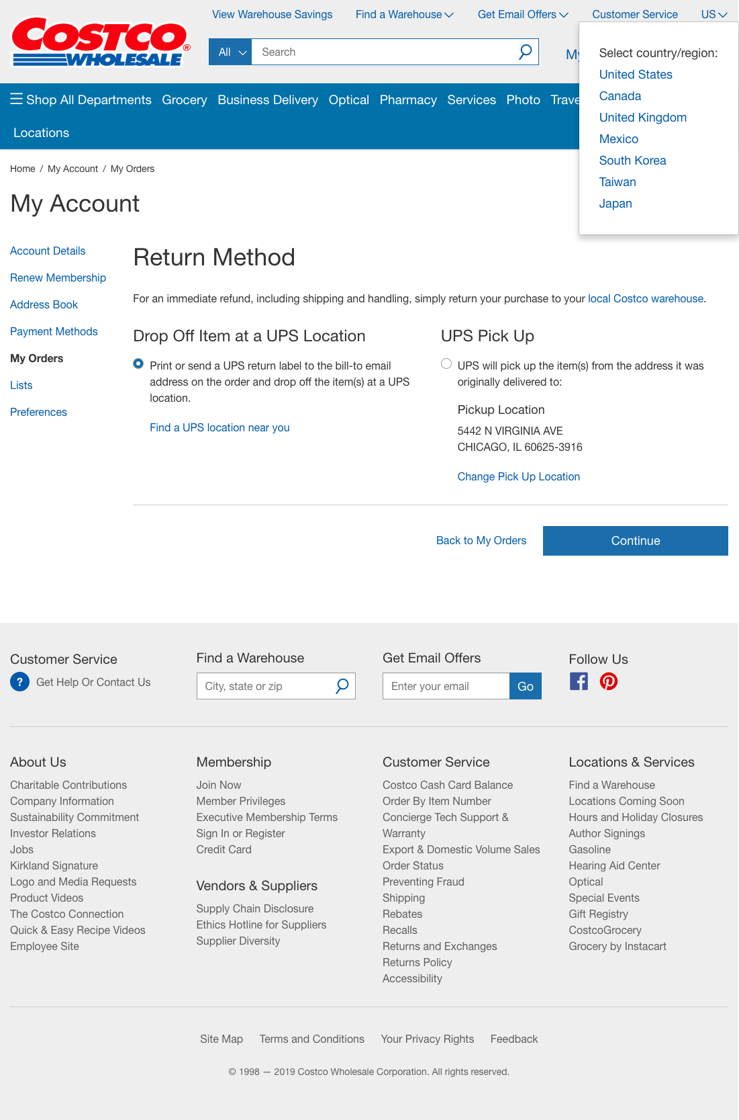This screenshot has width=739, height=1120.
Task: Open the All search category dropdown
Action: (230, 52)
